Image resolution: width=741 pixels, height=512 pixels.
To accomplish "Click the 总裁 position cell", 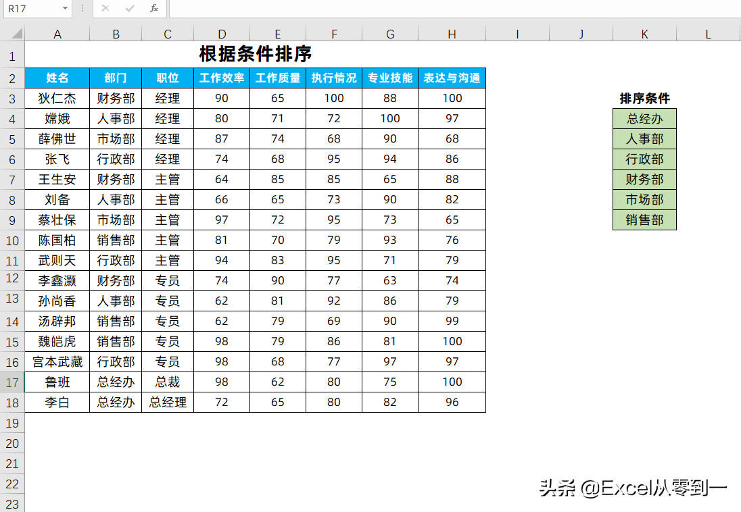I will pyautogui.click(x=168, y=382).
